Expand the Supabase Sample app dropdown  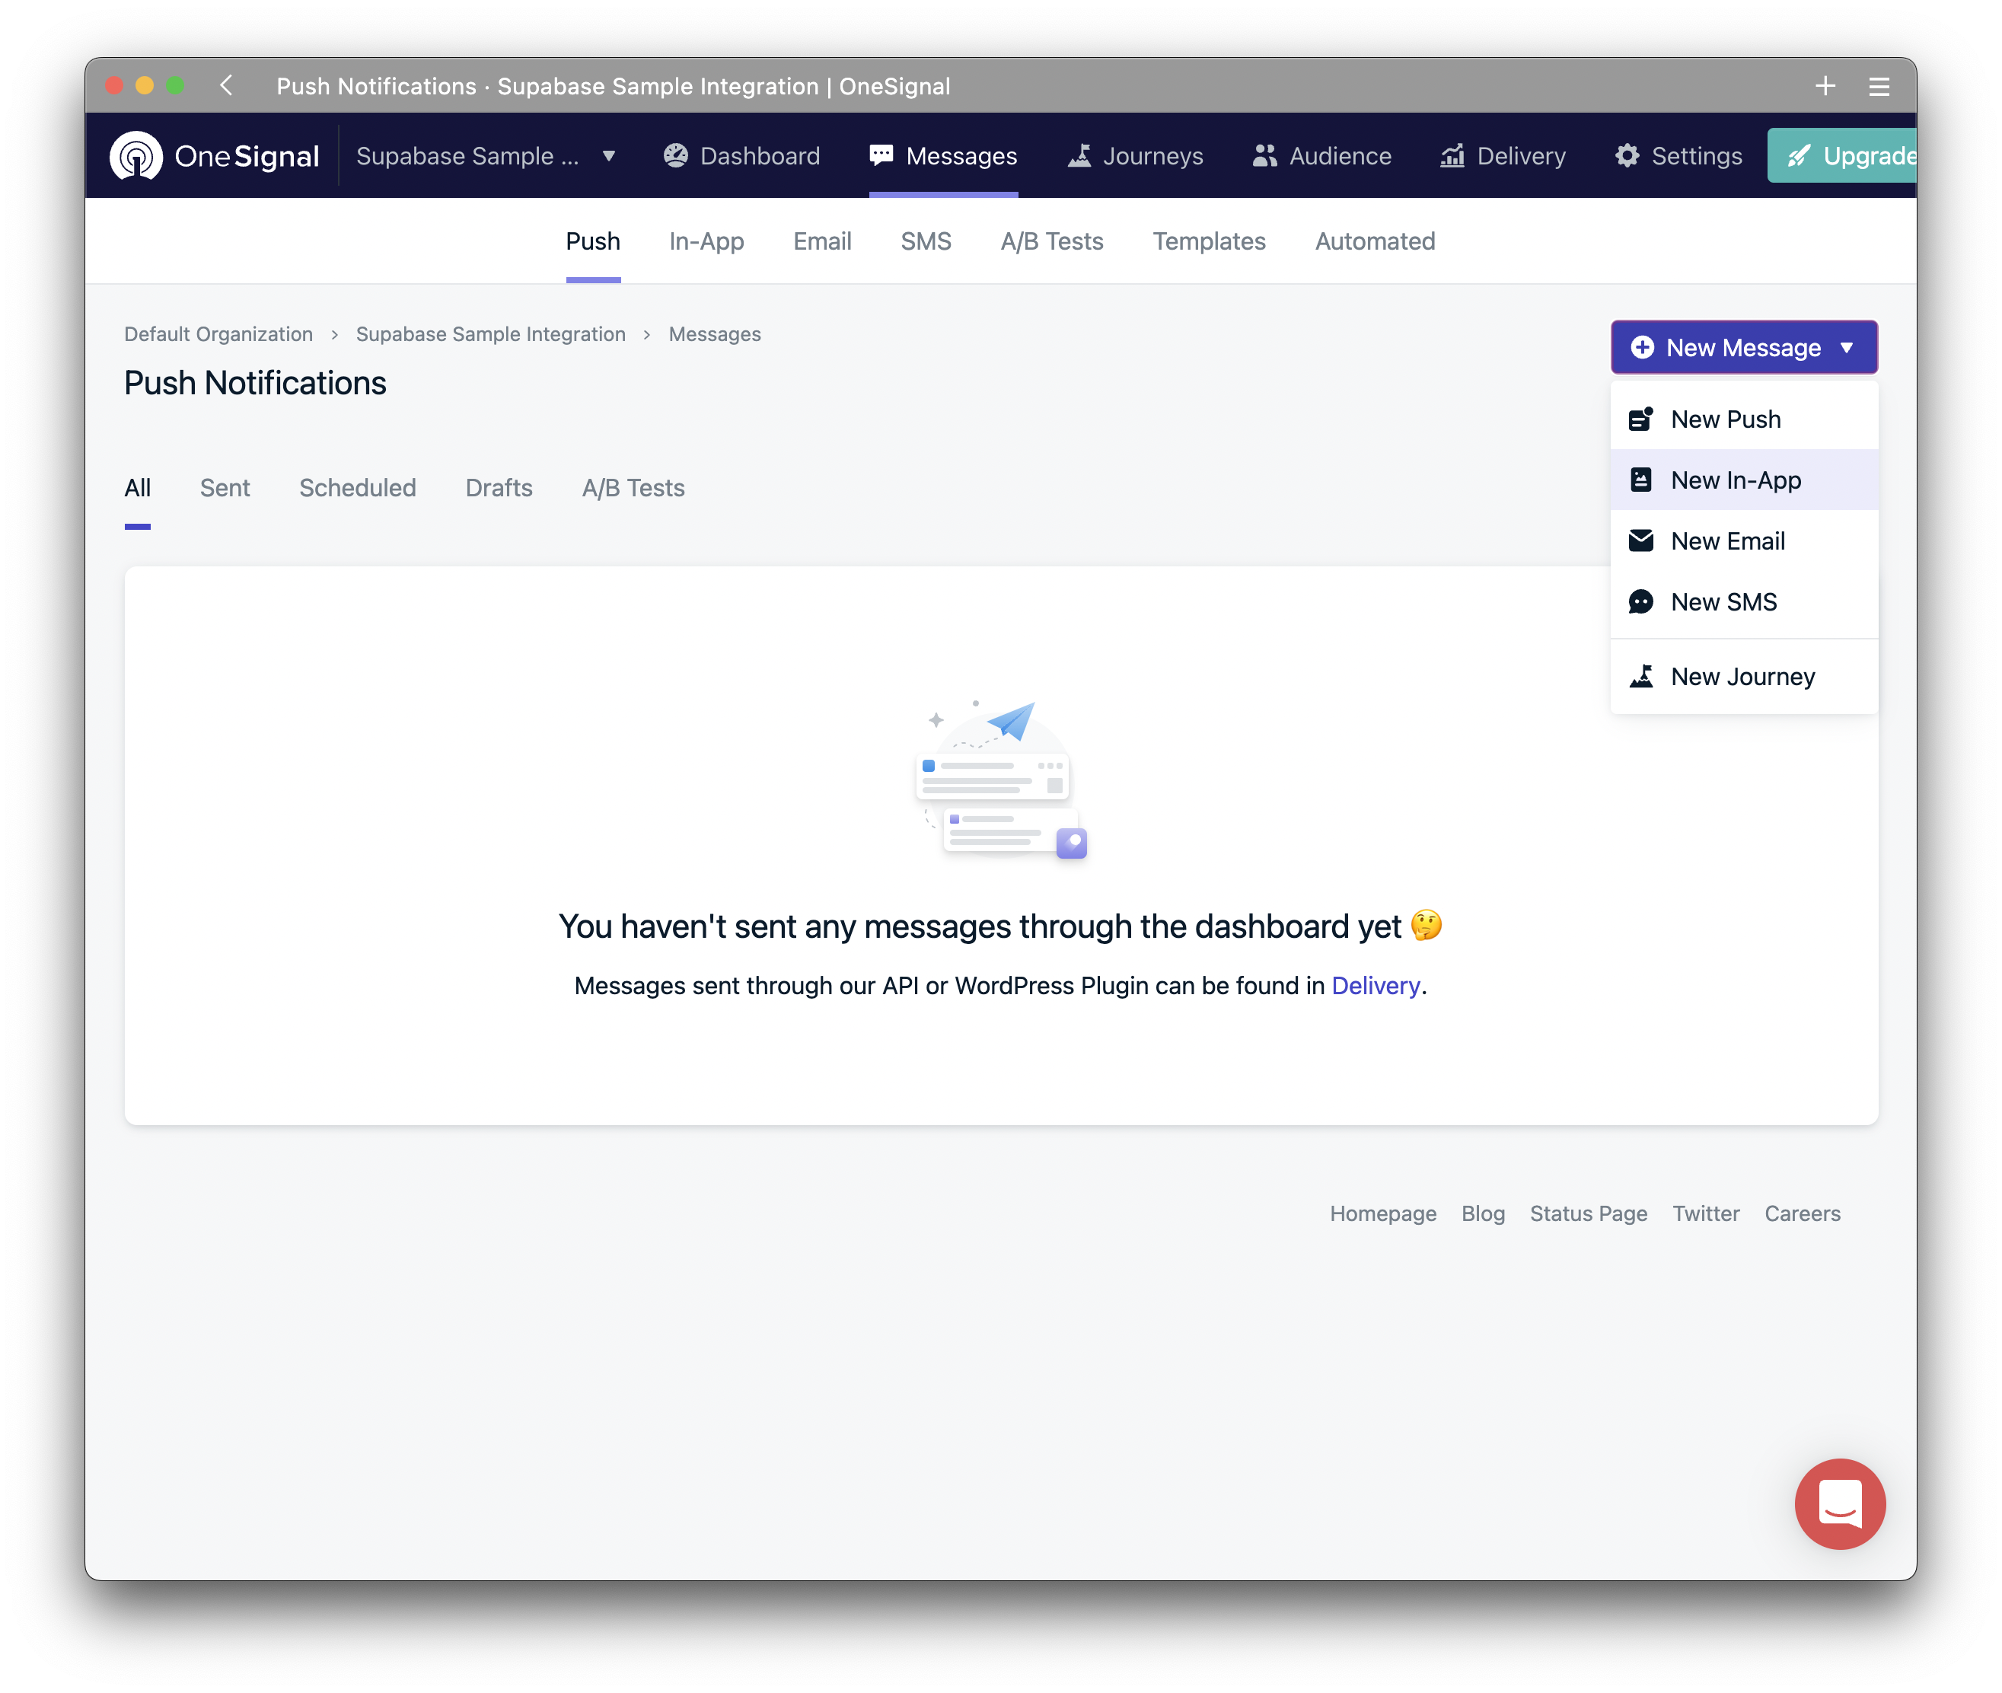(608, 155)
